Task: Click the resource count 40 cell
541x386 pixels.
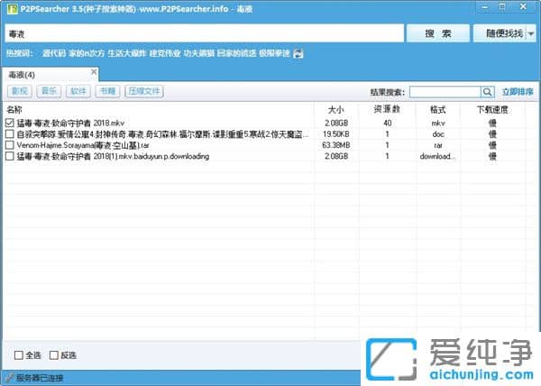Action: (x=387, y=123)
